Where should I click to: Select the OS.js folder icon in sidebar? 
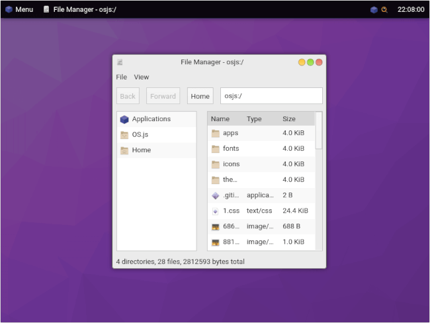[x=124, y=134]
